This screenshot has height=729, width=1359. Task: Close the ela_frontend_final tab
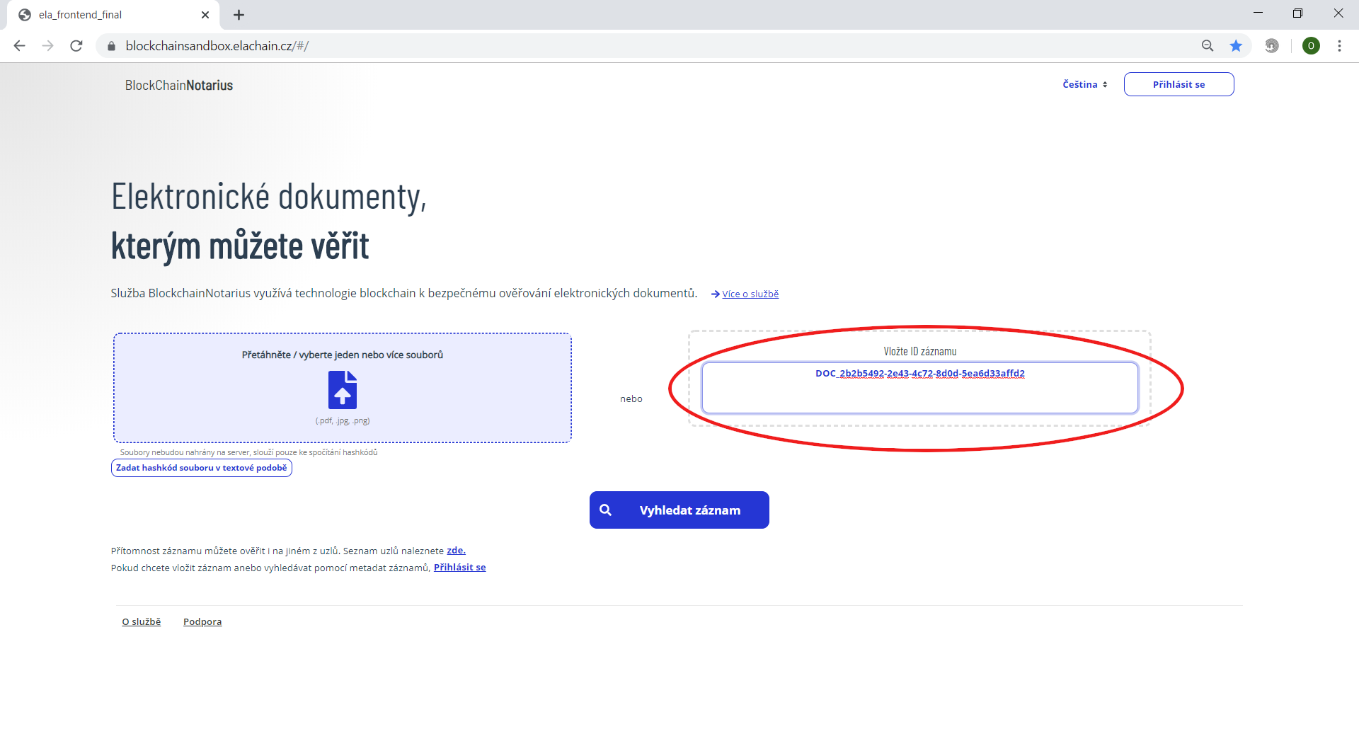coord(205,15)
